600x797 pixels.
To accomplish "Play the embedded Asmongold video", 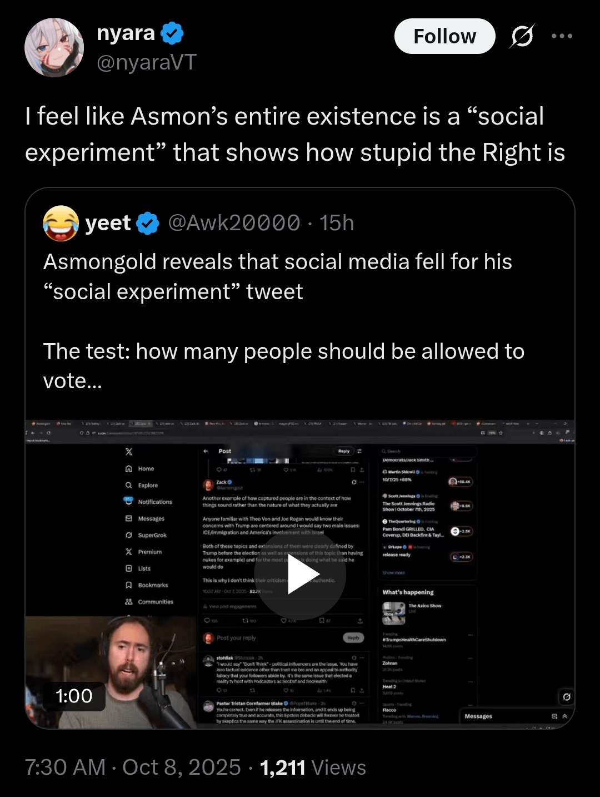I will click(x=300, y=575).
